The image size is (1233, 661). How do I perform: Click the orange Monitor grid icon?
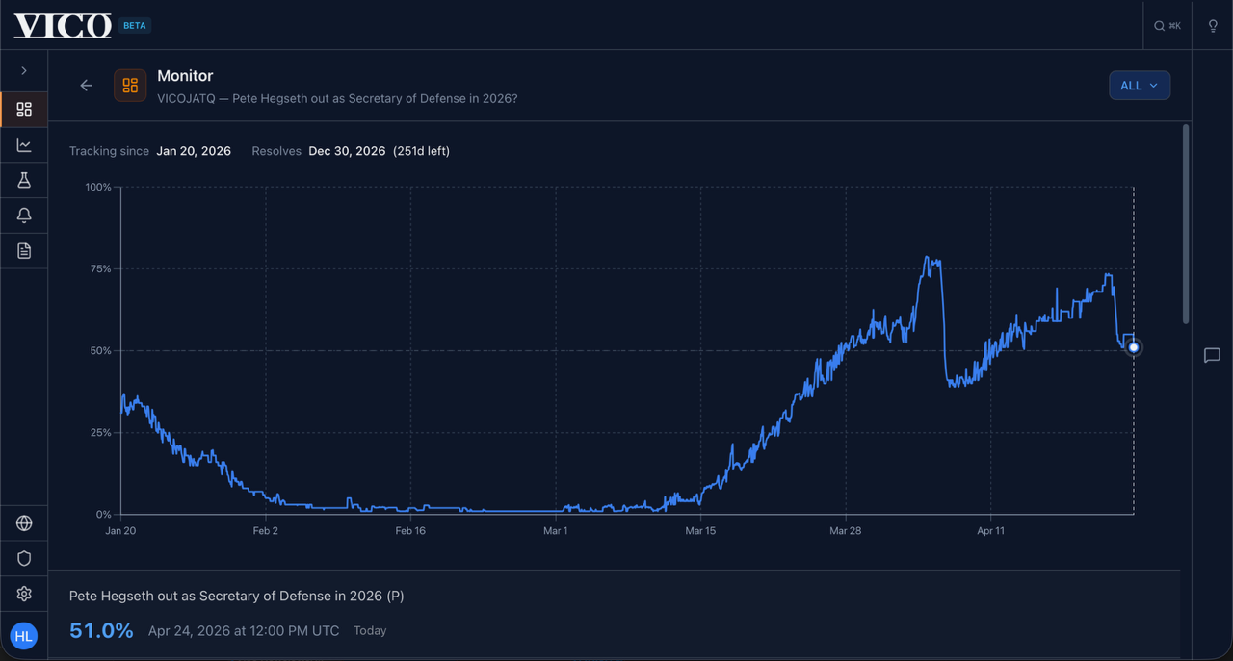130,86
